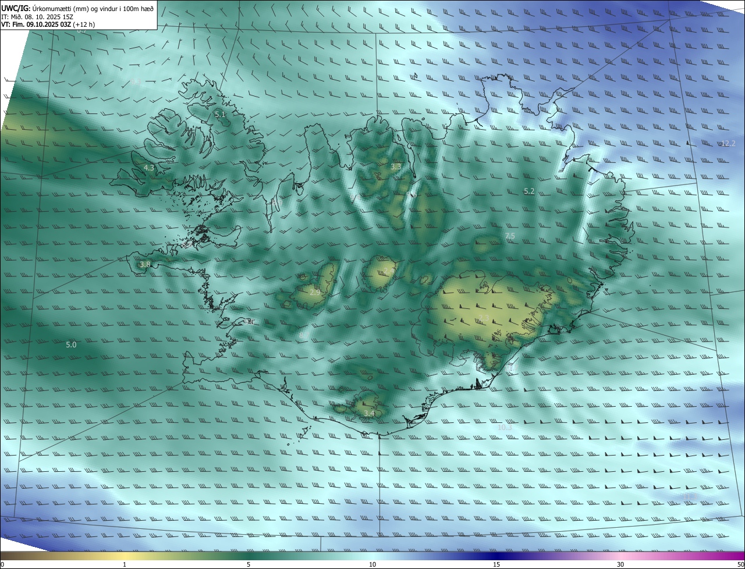Click the 3.8 value on Snæfellsnes
This screenshot has height=569, width=745.
[x=145, y=265]
